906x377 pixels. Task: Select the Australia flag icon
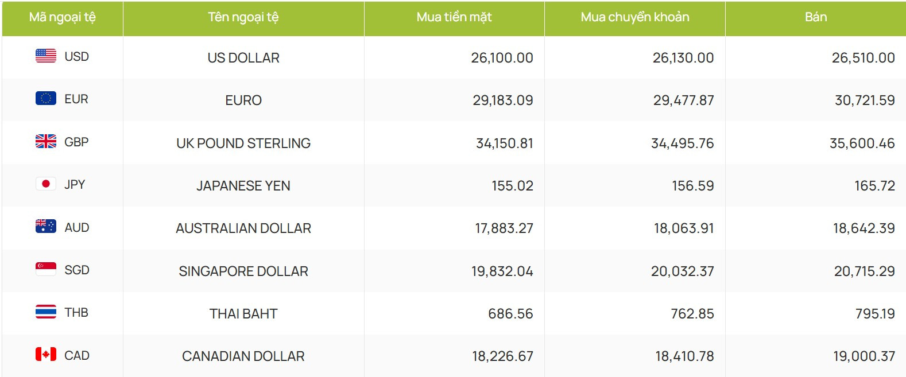(x=46, y=227)
